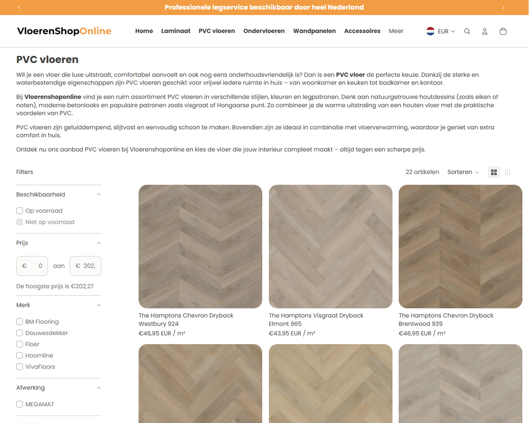Open the Laminaat menu item
Viewport: 529px width, 423px height.
coord(176,31)
